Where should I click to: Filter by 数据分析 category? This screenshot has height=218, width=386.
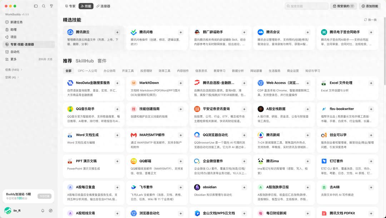(238, 71)
